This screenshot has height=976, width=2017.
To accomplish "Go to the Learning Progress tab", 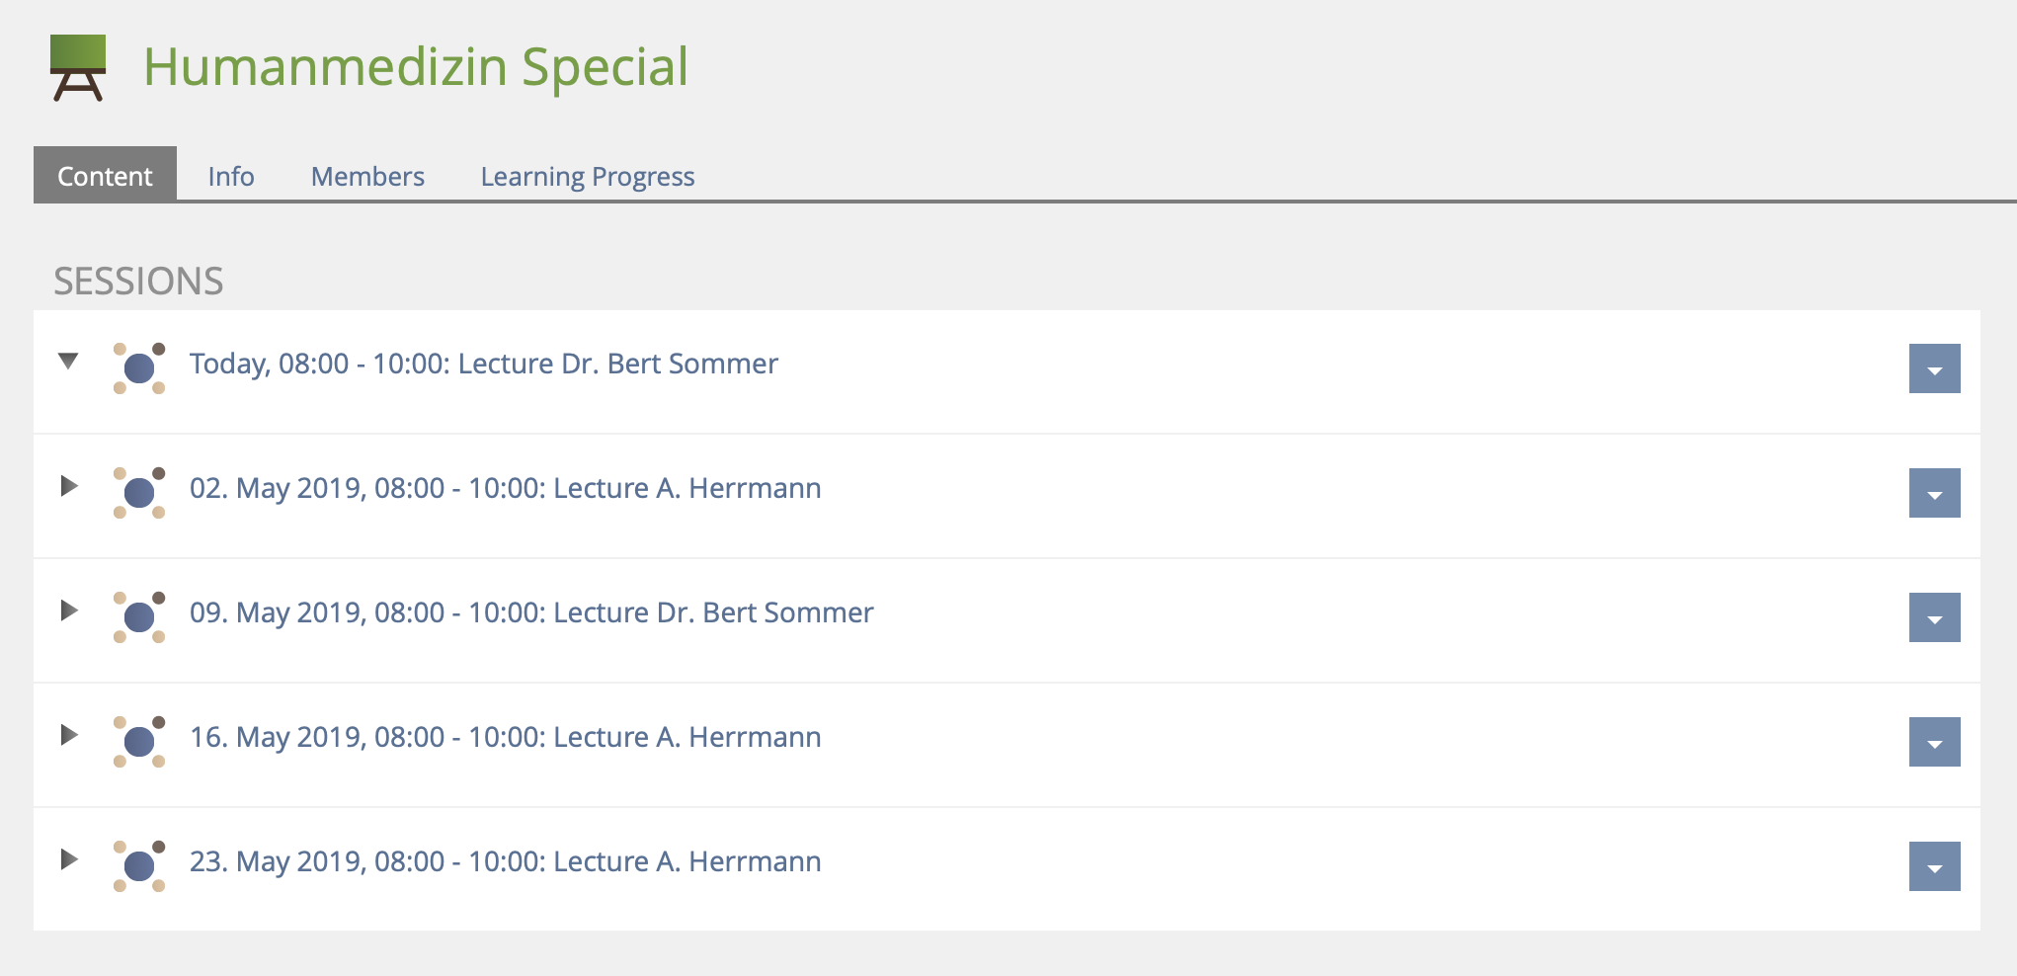I will 588,177.
